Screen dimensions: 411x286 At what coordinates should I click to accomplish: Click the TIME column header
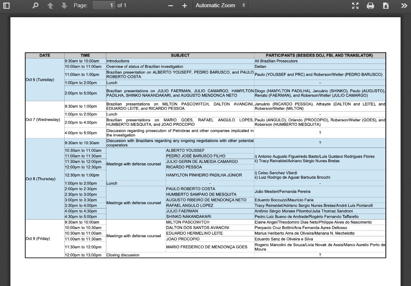pos(85,55)
